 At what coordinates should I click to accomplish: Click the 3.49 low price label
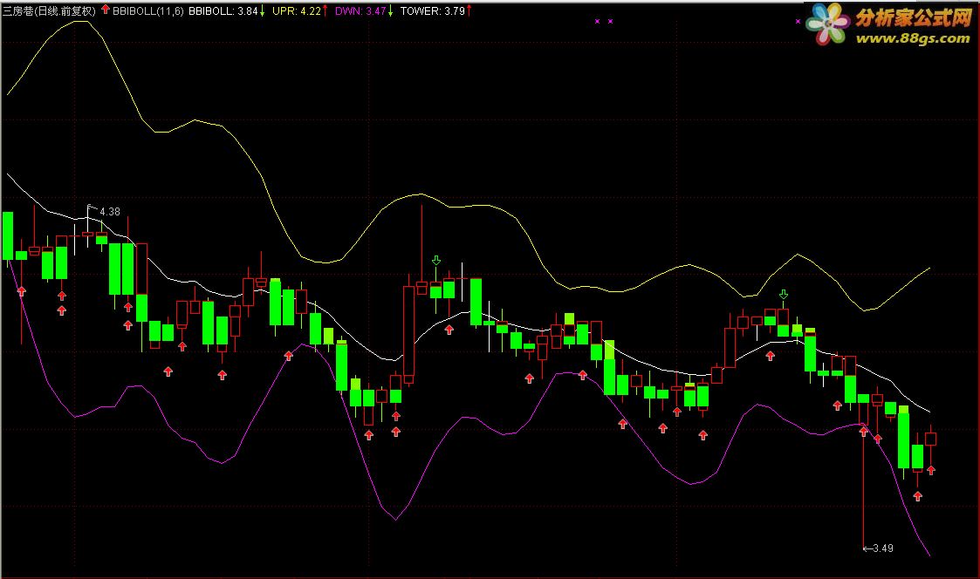[x=882, y=548]
